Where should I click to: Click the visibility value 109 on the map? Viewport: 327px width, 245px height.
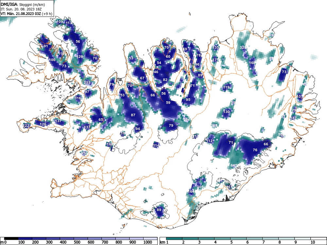point(60,22)
